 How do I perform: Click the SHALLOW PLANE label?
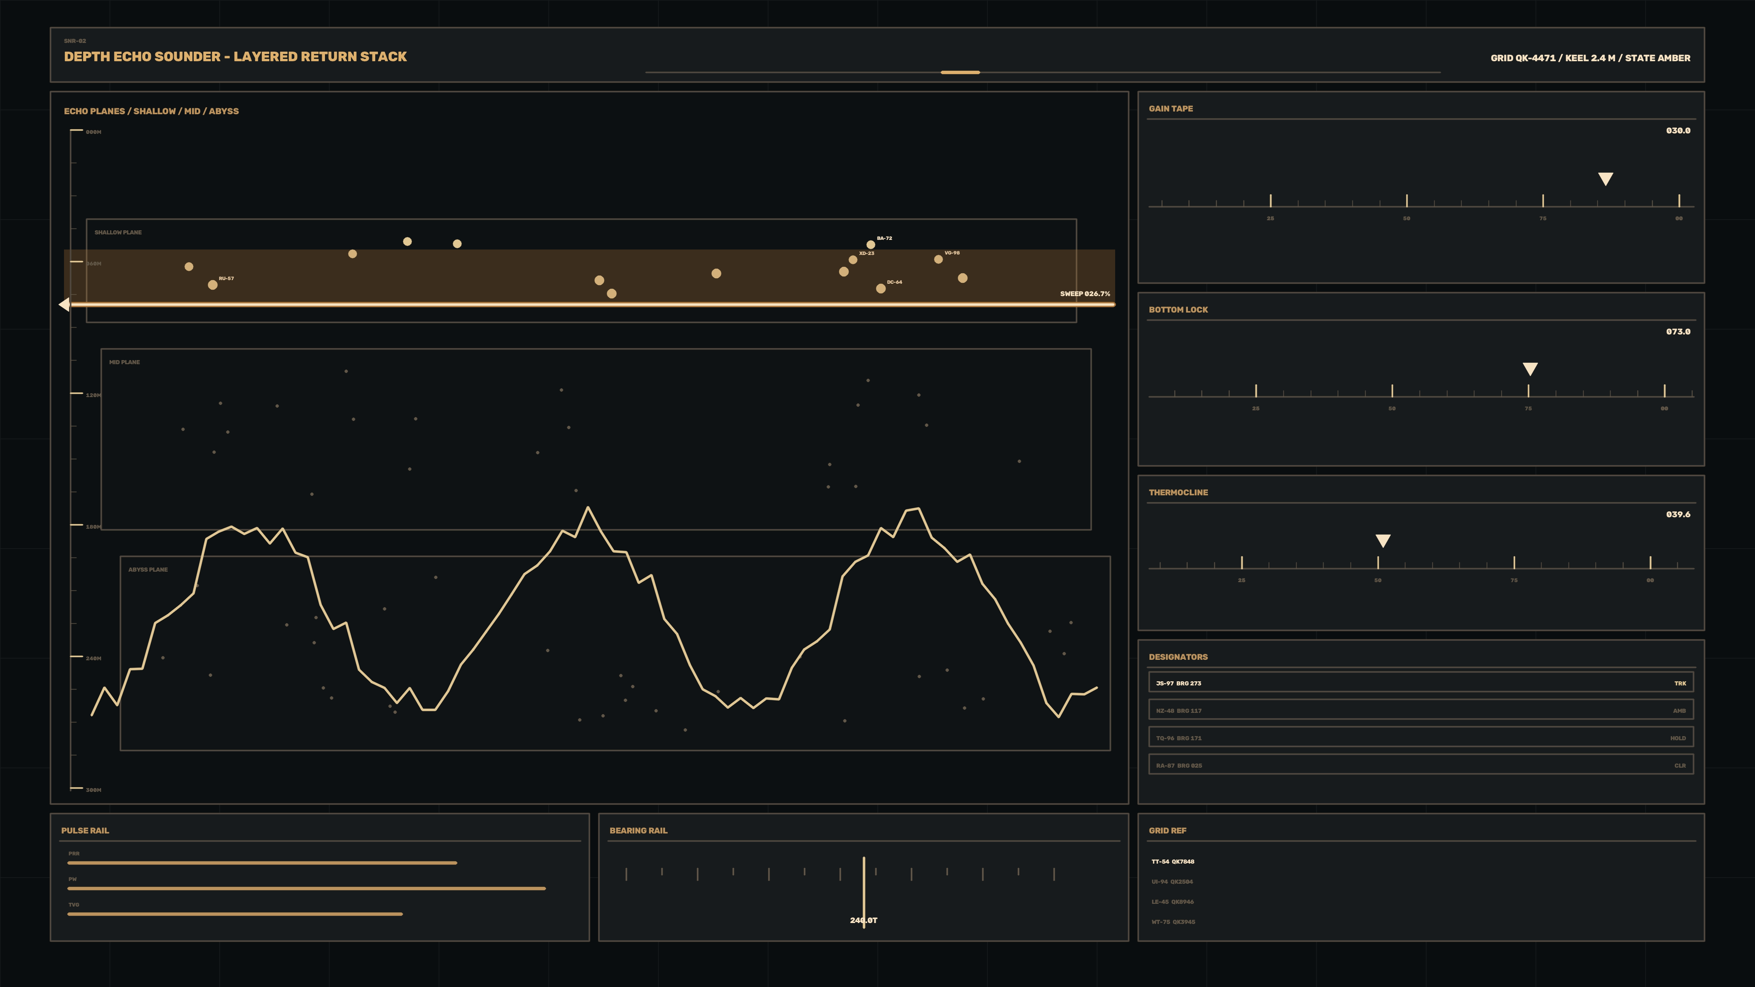pyautogui.click(x=118, y=232)
